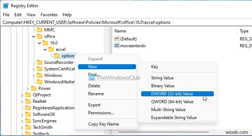This screenshot has height=136, width=252.
Task: Expand the TechSmith key
Action: pyautogui.click(x=22, y=128)
